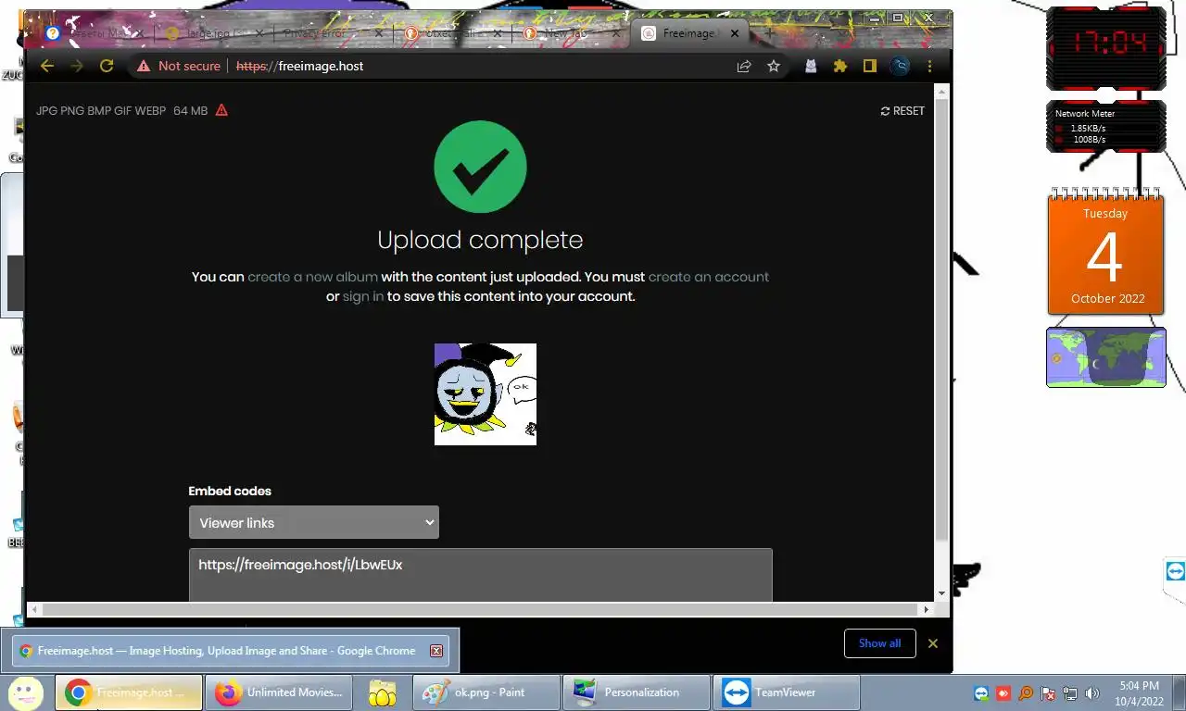The image size is (1186, 711).
Task: Open the create a new album link
Action: click(x=313, y=277)
